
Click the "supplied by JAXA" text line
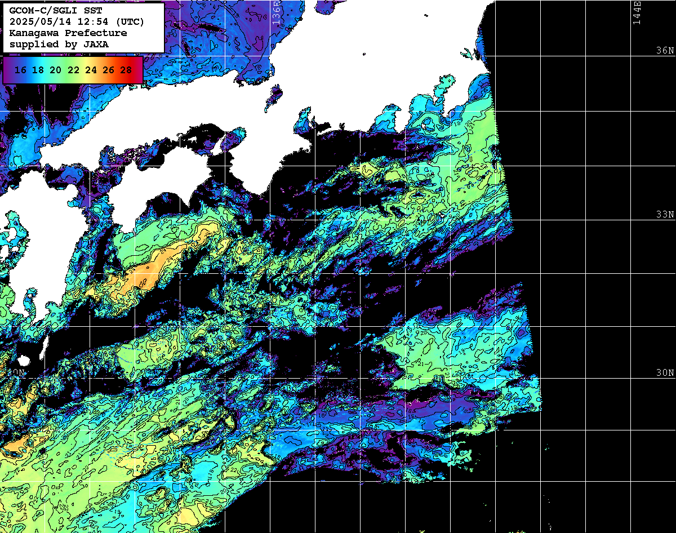[59, 44]
